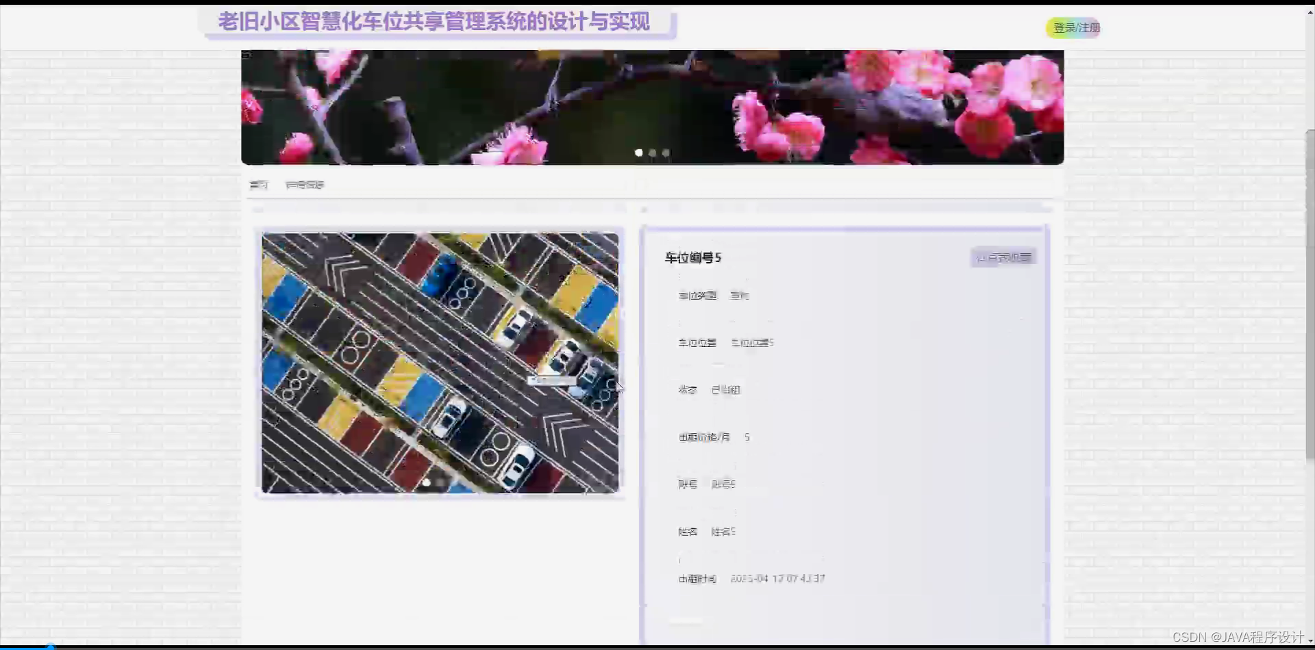Select the second banner carousel dot

pyautogui.click(x=653, y=153)
